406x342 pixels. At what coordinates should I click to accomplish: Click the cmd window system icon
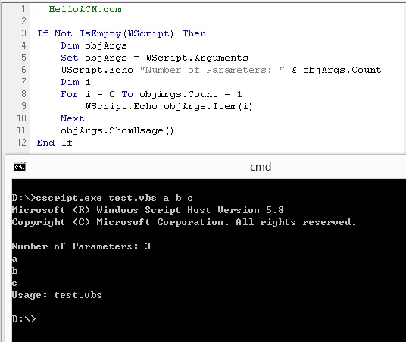coord(20,167)
